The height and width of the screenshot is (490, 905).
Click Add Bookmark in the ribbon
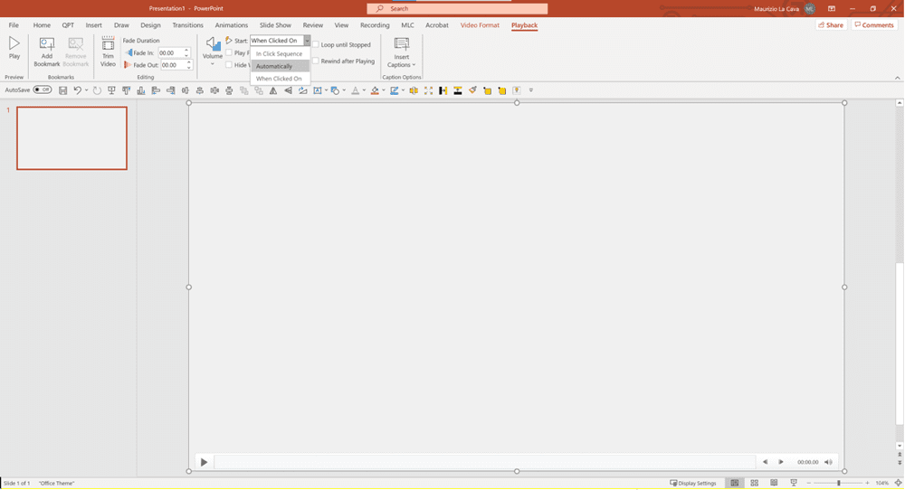[x=47, y=52]
